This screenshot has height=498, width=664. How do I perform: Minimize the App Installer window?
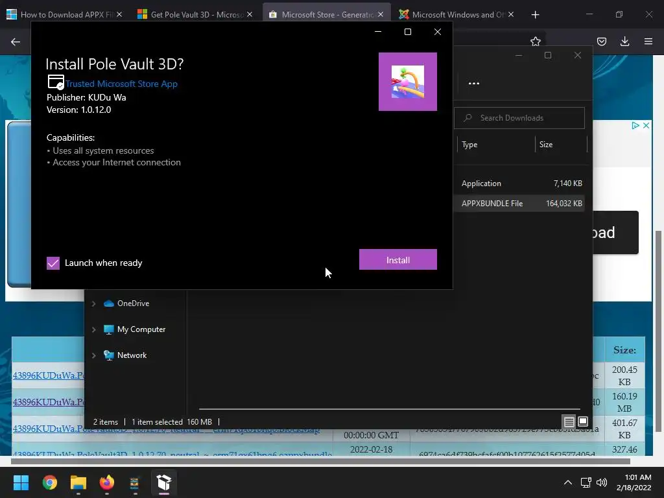click(x=378, y=32)
